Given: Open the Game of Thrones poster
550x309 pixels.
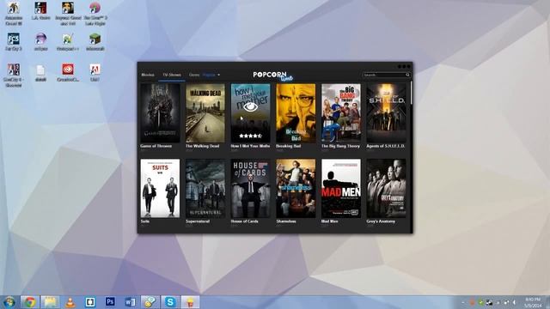Looking at the screenshot, I should click(160, 112).
